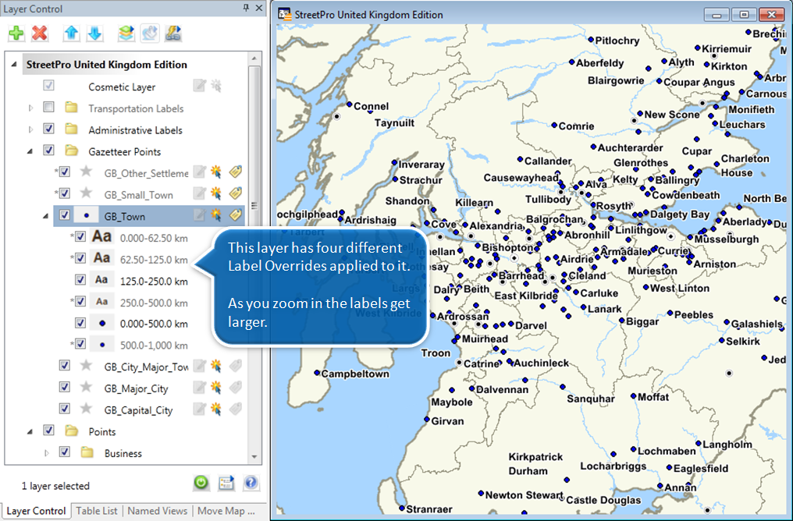Click the green power icon at panel bottom
Screen dimensions: 793x521
point(201,483)
